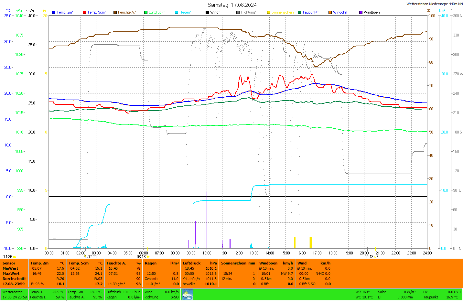This screenshot has height=301, width=463.
Task: Click the Wetterdaten timestamp cell
Action: pyautogui.click(x=14, y=295)
